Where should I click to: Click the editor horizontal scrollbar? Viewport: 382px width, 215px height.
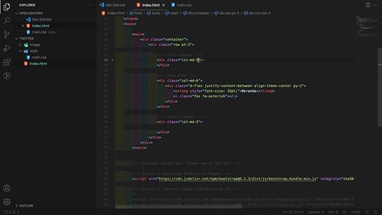178,207
